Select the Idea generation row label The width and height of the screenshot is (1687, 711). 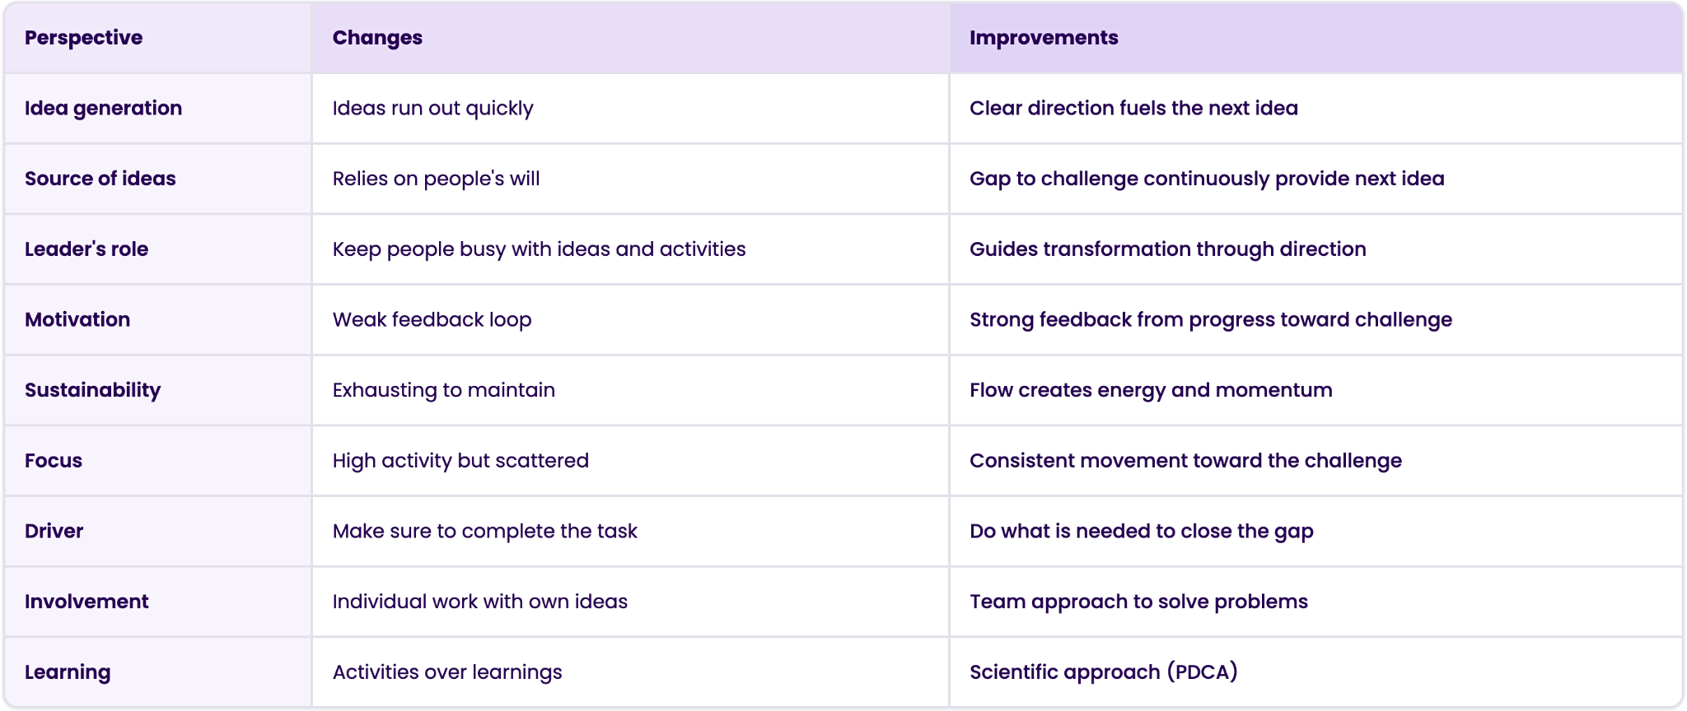click(103, 109)
